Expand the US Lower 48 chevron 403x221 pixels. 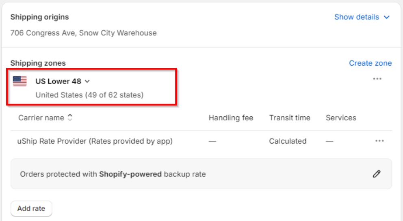point(87,82)
